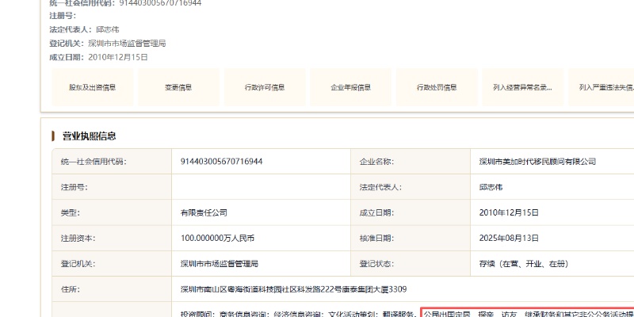634x317 pixels.
Task: Click company name 深圳市美加时代移民顾问有限公司
Action: (537, 162)
